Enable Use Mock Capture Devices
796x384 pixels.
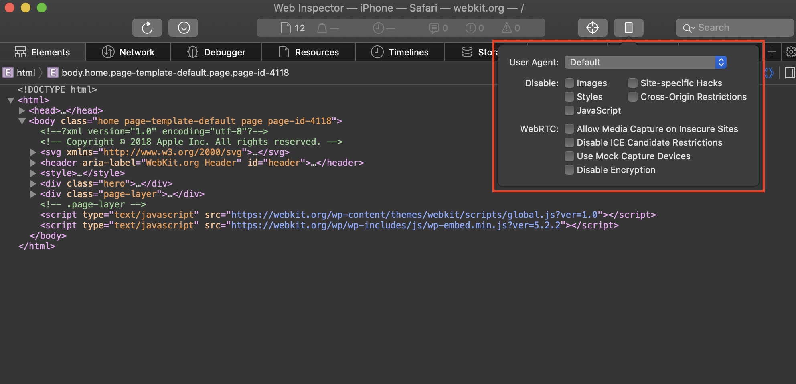tap(569, 156)
